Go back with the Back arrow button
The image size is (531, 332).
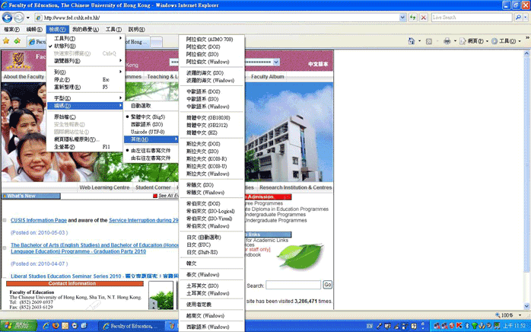click(7, 18)
